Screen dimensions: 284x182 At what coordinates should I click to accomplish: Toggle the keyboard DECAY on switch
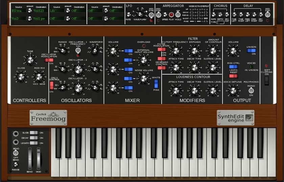click(34, 138)
